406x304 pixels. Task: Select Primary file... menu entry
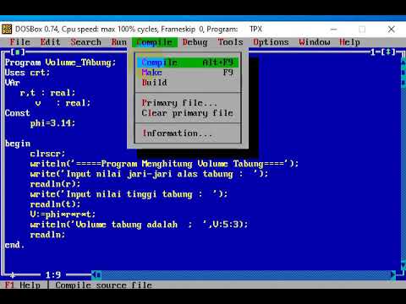pos(188,103)
